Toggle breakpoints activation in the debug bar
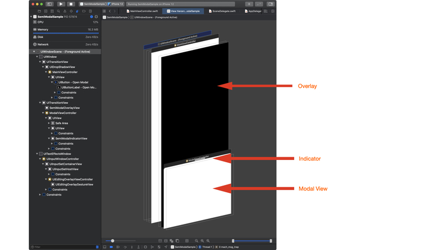The image size is (444, 250). point(112,247)
